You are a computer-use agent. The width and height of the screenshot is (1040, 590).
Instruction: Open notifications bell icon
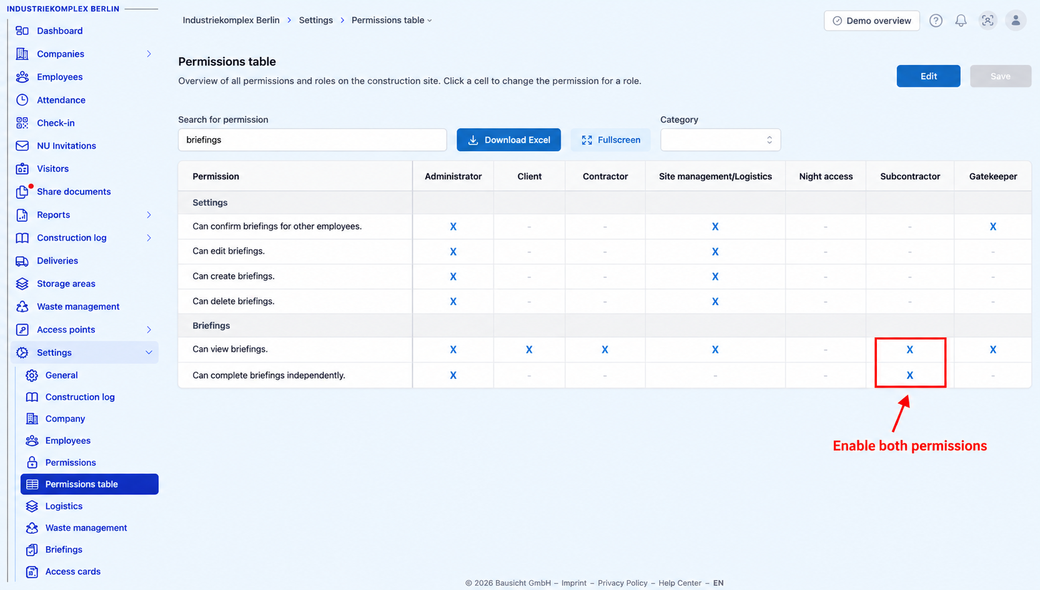tap(961, 21)
